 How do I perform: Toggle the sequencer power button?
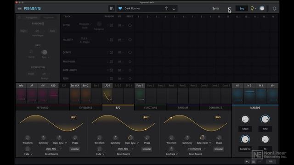(19, 17)
